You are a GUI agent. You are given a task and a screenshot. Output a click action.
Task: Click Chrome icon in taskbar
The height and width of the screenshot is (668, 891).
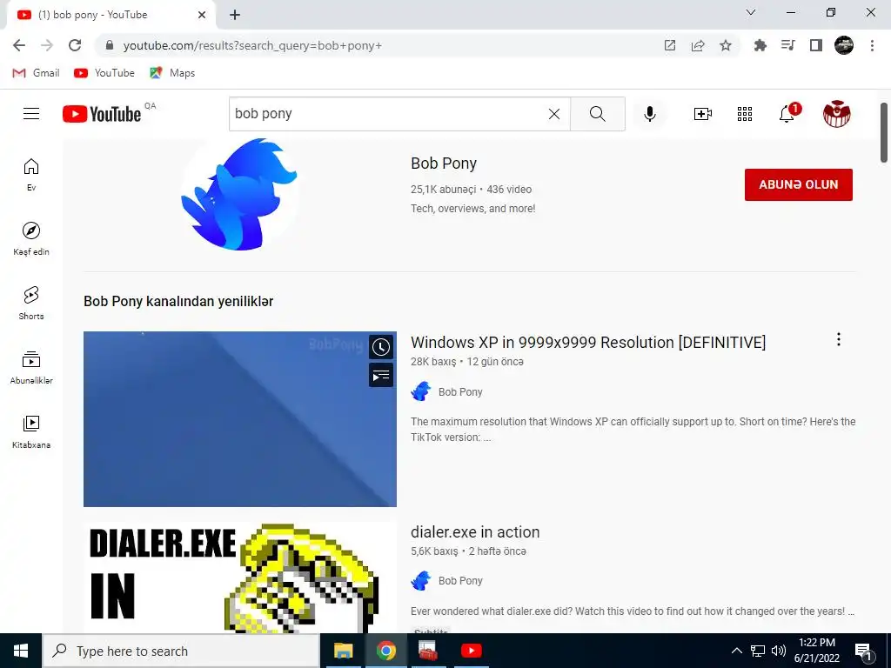tap(385, 651)
